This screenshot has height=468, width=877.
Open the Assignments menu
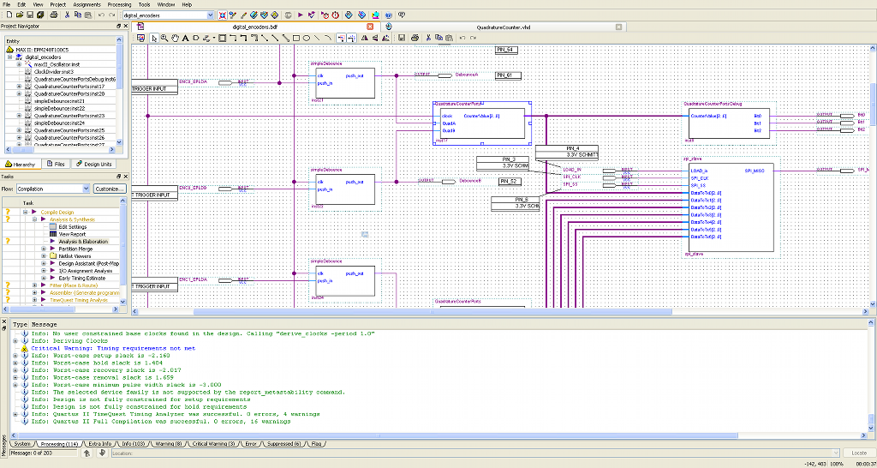click(x=87, y=4)
